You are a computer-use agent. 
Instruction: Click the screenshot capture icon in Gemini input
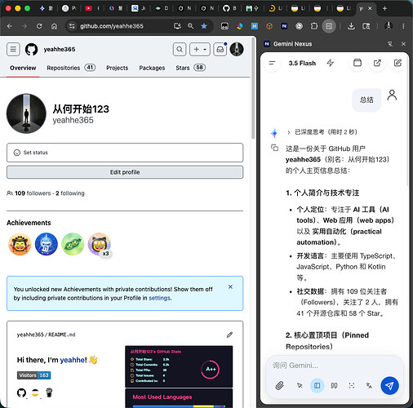point(352,385)
